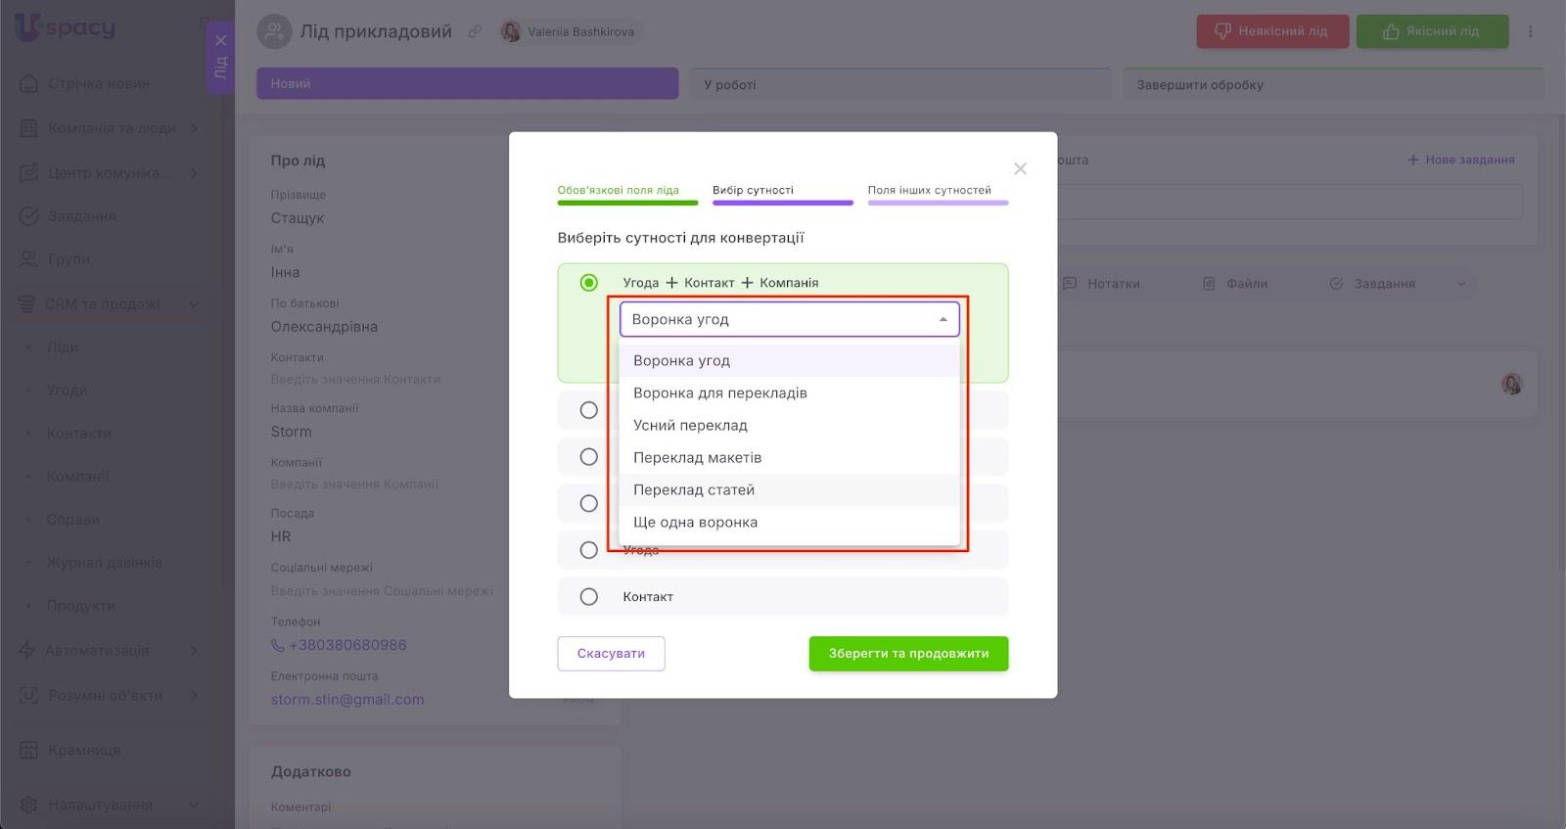
Task: Click the Нове завдання link
Action: click(1461, 160)
